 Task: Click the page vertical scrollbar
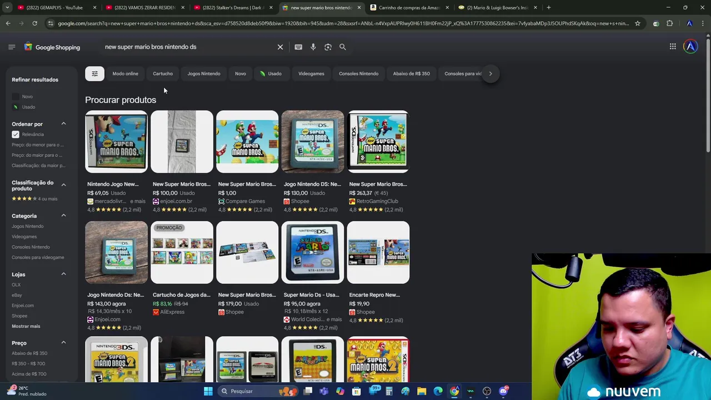(x=708, y=94)
